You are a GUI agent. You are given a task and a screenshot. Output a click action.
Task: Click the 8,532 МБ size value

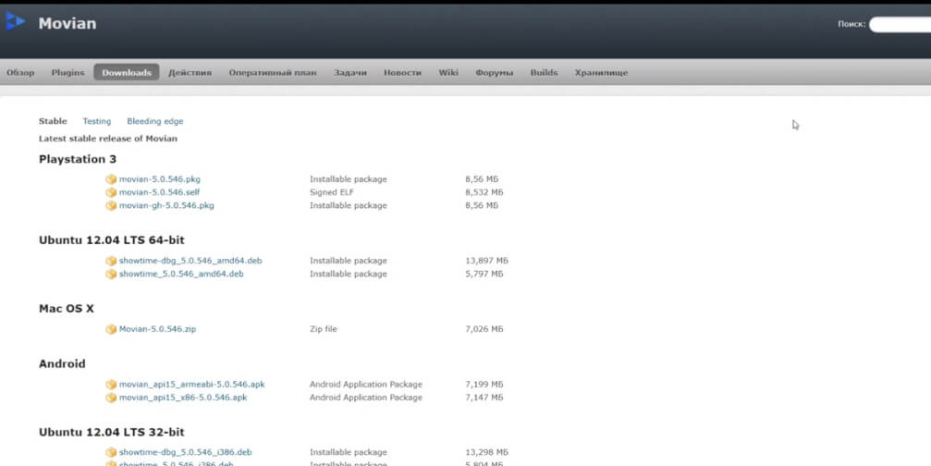484,192
